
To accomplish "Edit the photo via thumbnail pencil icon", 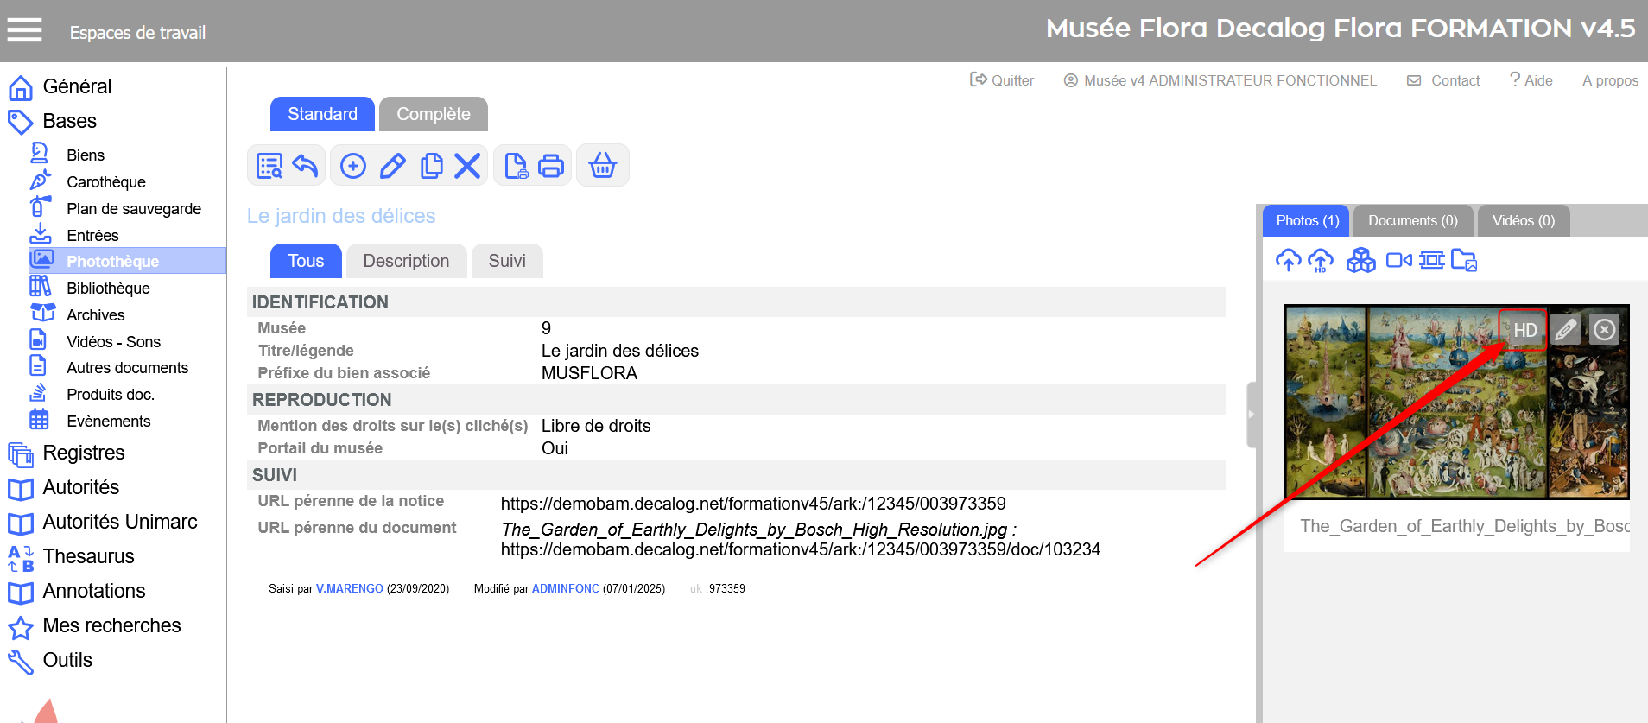I will 1565,330.
